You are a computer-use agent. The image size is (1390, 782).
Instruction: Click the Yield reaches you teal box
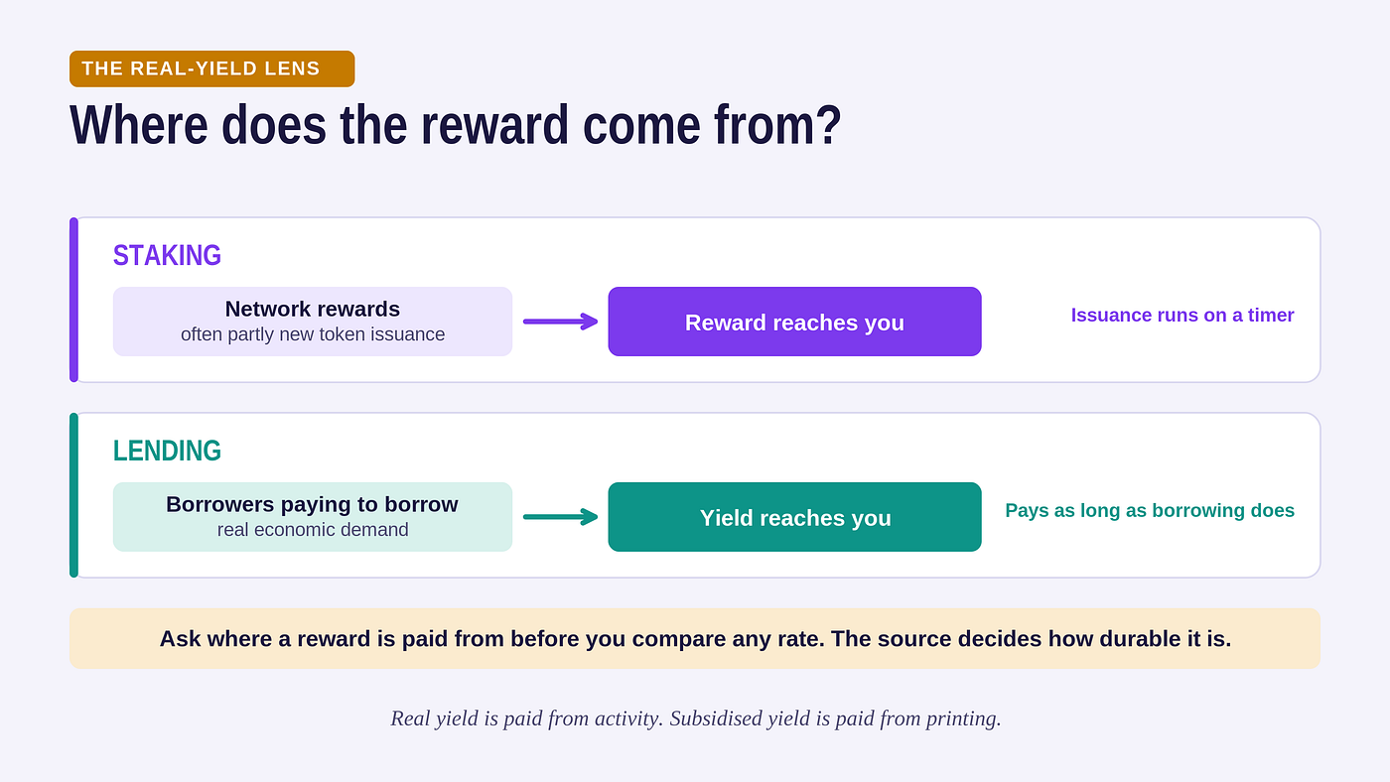[794, 517]
